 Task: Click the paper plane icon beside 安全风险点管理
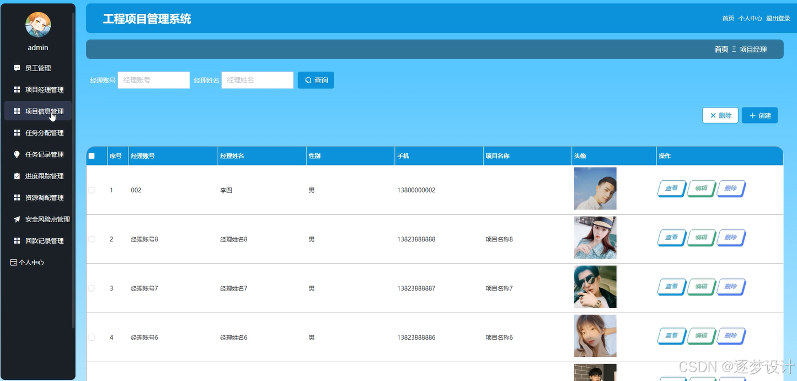(x=17, y=219)
